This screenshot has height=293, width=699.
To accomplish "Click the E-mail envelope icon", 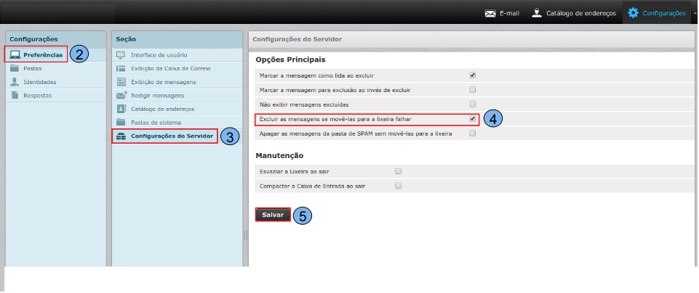I will [490, 13].
